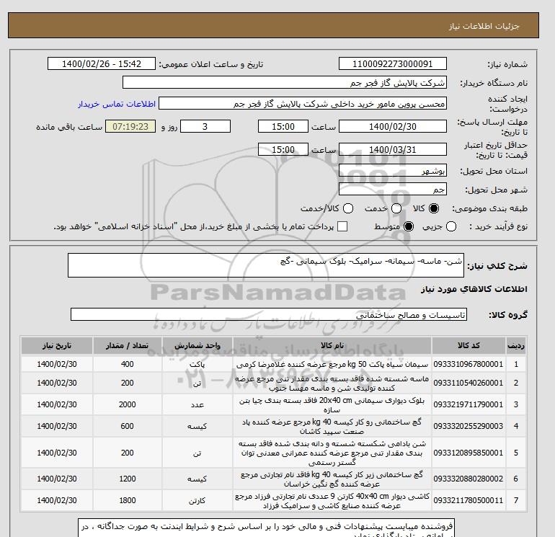Click the تعداد / مقدار column header
This screenshot has height=537, width=555.
tap(127, 345)
